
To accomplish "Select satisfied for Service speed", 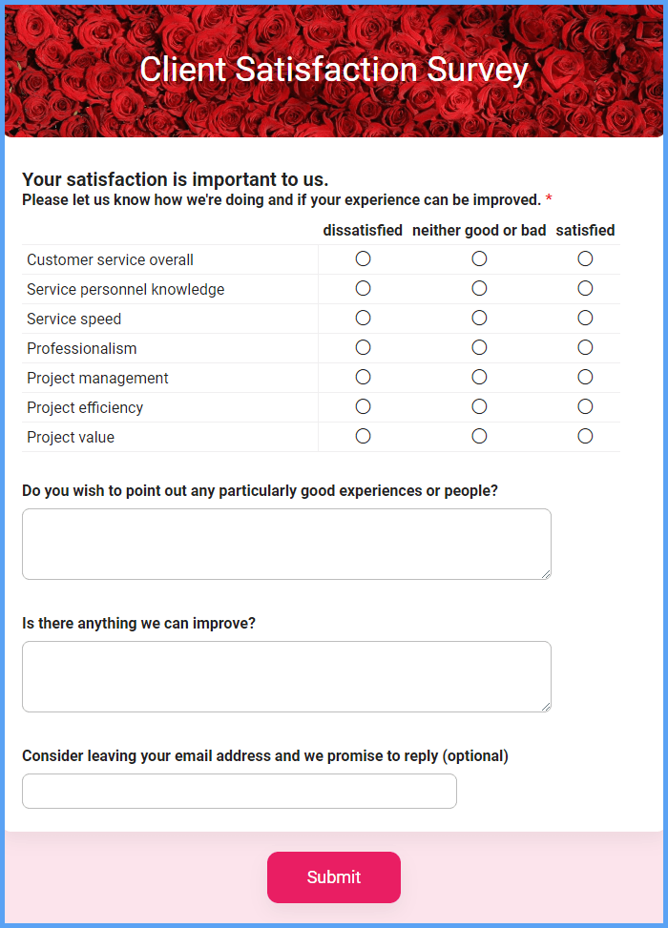I will click(x=585, y=318).
